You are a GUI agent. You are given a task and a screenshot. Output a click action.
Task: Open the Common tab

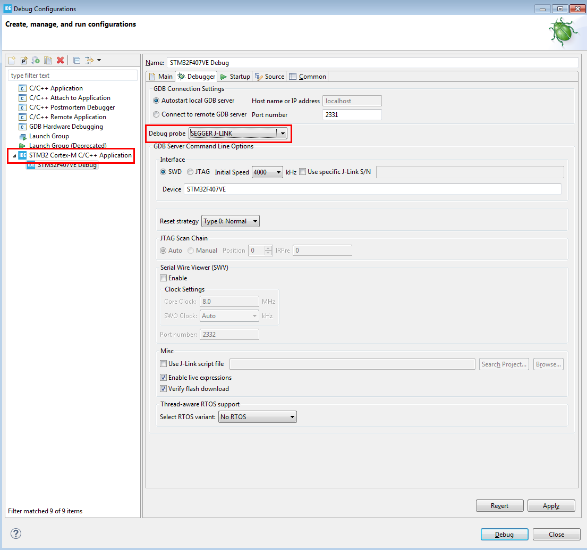click(x=308, y=77)
